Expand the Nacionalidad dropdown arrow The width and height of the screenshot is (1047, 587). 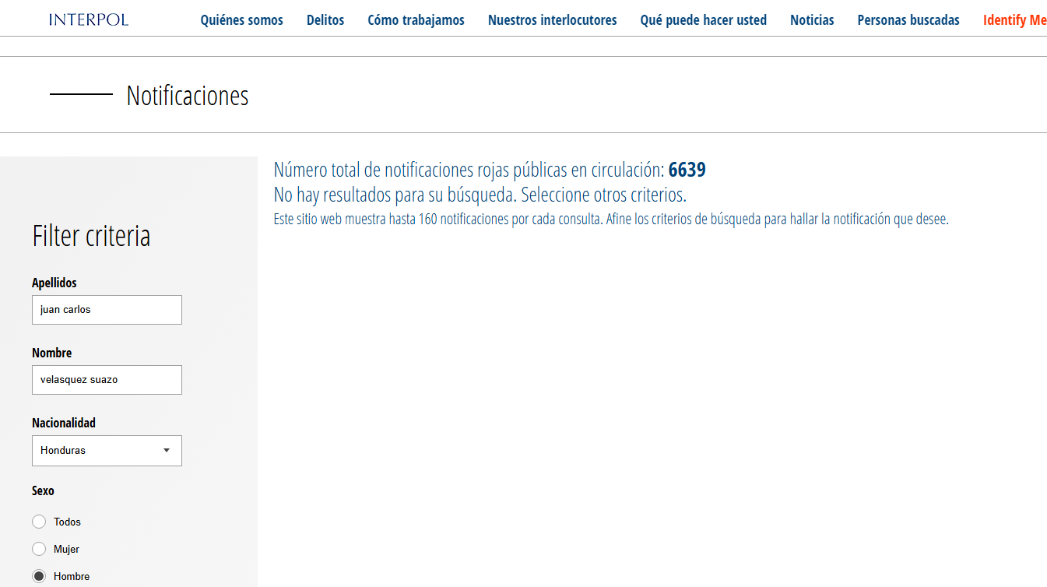[167, 451]
